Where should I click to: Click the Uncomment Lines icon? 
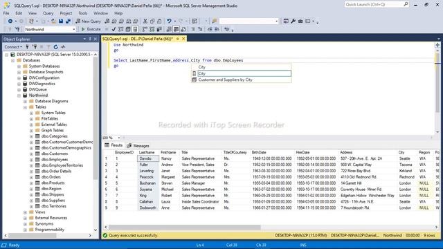coord(200,29)
